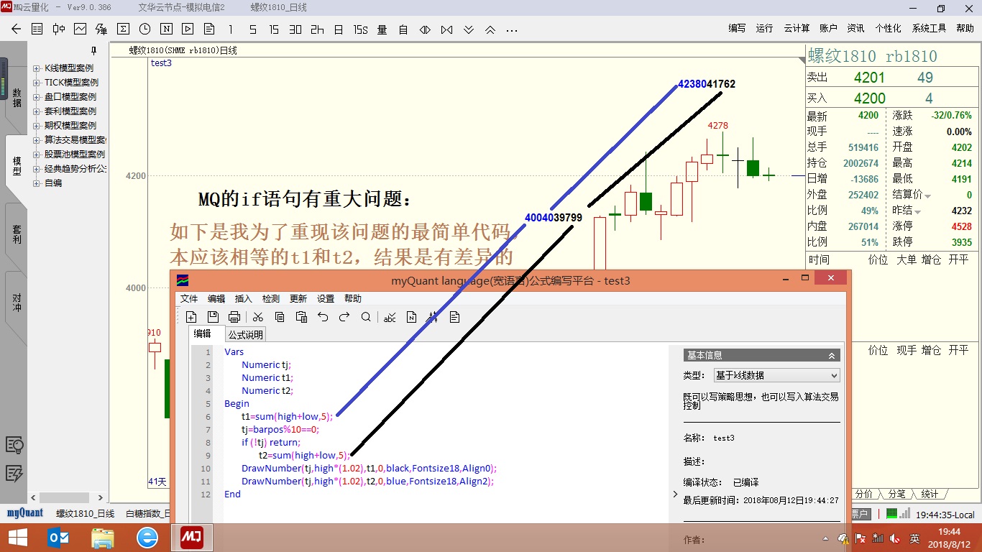Click the sigma icon in main toolbar
Screen dimensions: 982x552
(x=123, y=29)
